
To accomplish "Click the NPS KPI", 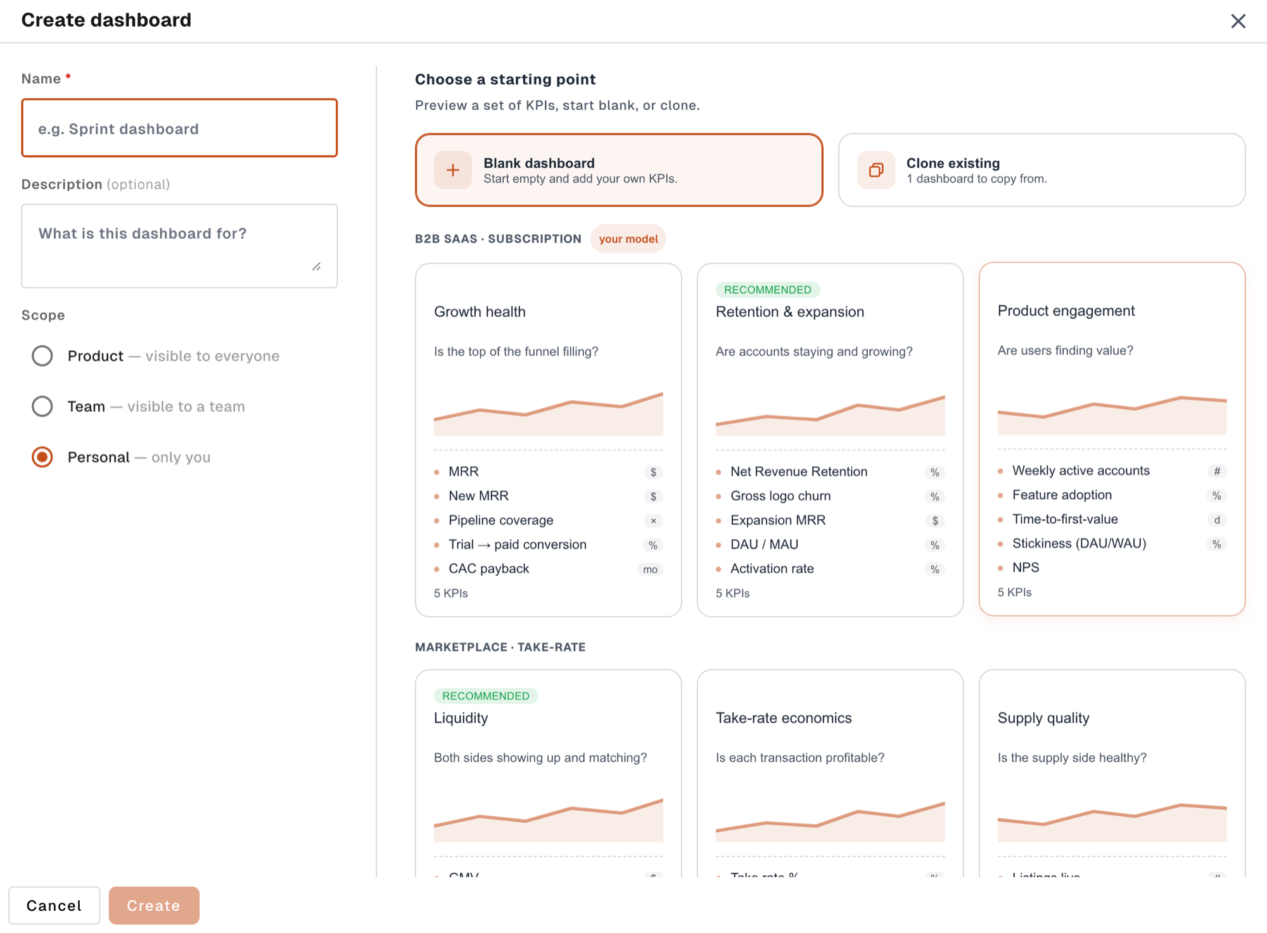I will [x=1112, y=568].
